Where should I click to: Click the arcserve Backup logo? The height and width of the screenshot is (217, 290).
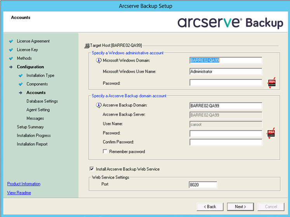point(230,22)
